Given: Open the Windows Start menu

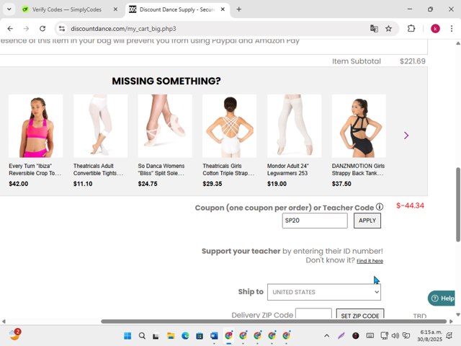Looking at the screenshot, I should click(x=127, y=336).
